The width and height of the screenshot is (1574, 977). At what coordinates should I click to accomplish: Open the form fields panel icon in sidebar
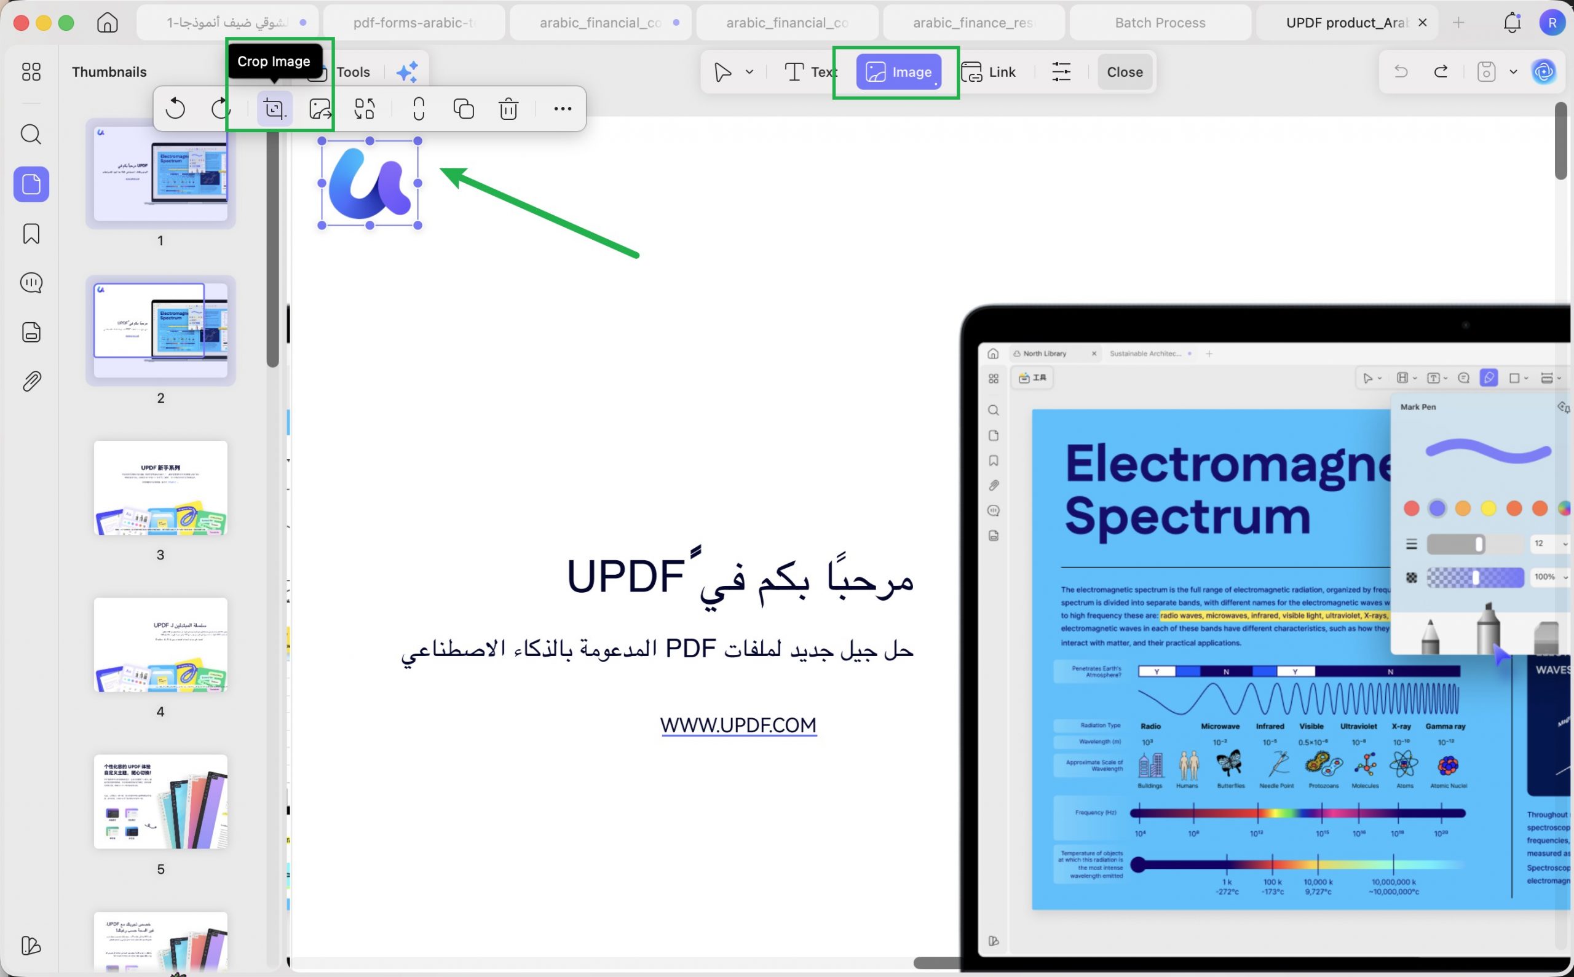tap(31, 332)
